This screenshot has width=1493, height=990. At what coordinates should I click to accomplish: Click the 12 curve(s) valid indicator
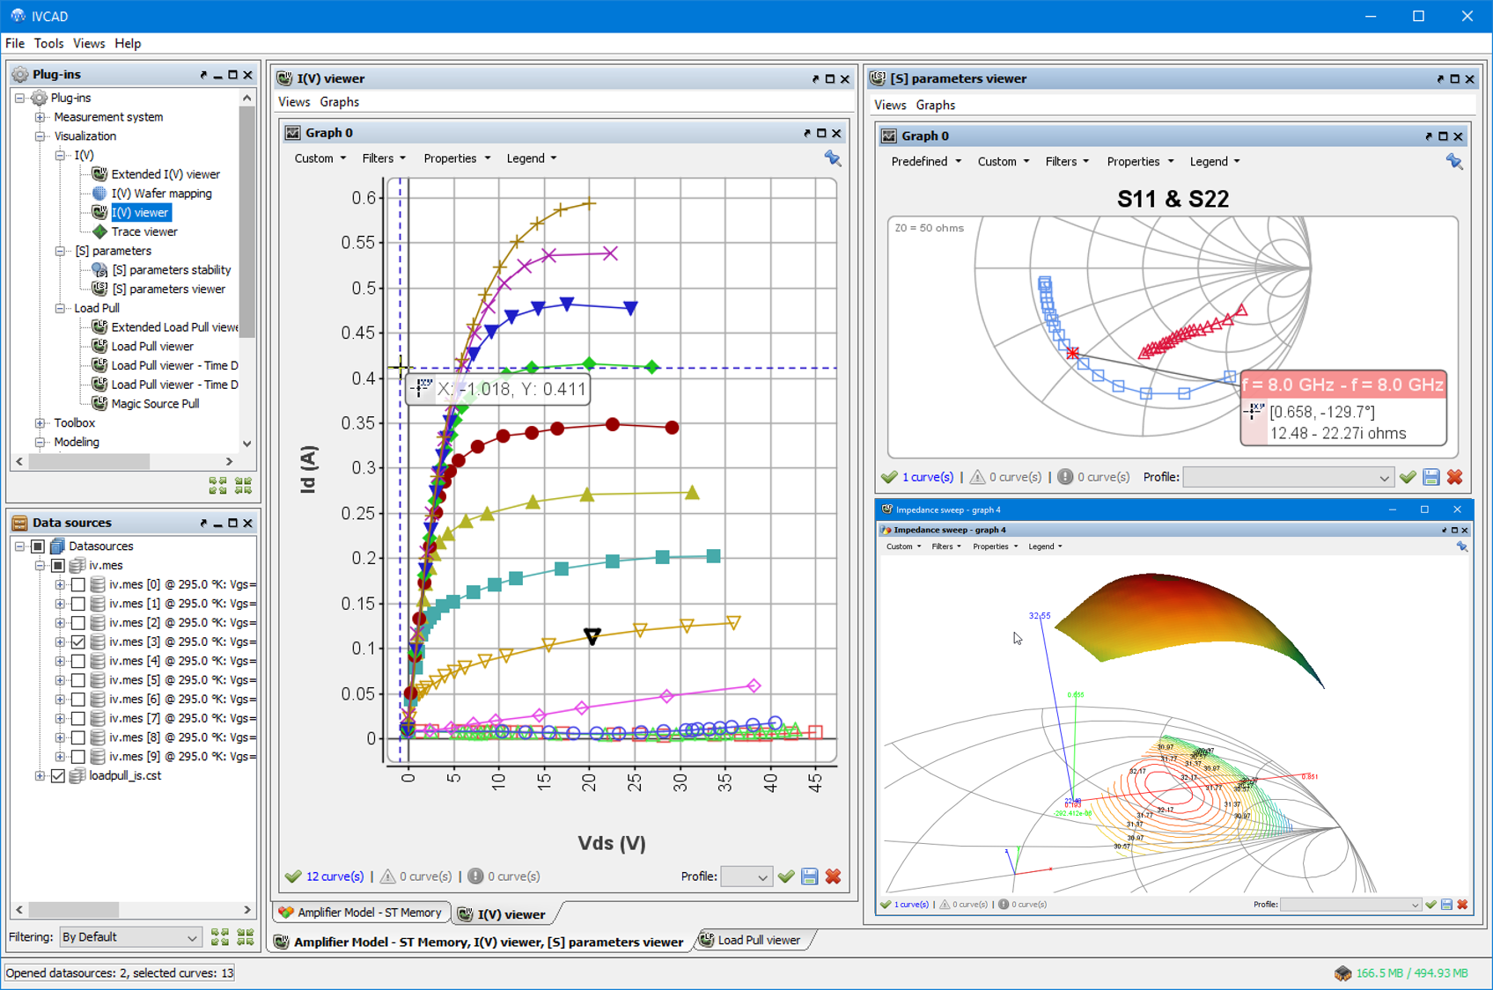[x=325, y=876]
